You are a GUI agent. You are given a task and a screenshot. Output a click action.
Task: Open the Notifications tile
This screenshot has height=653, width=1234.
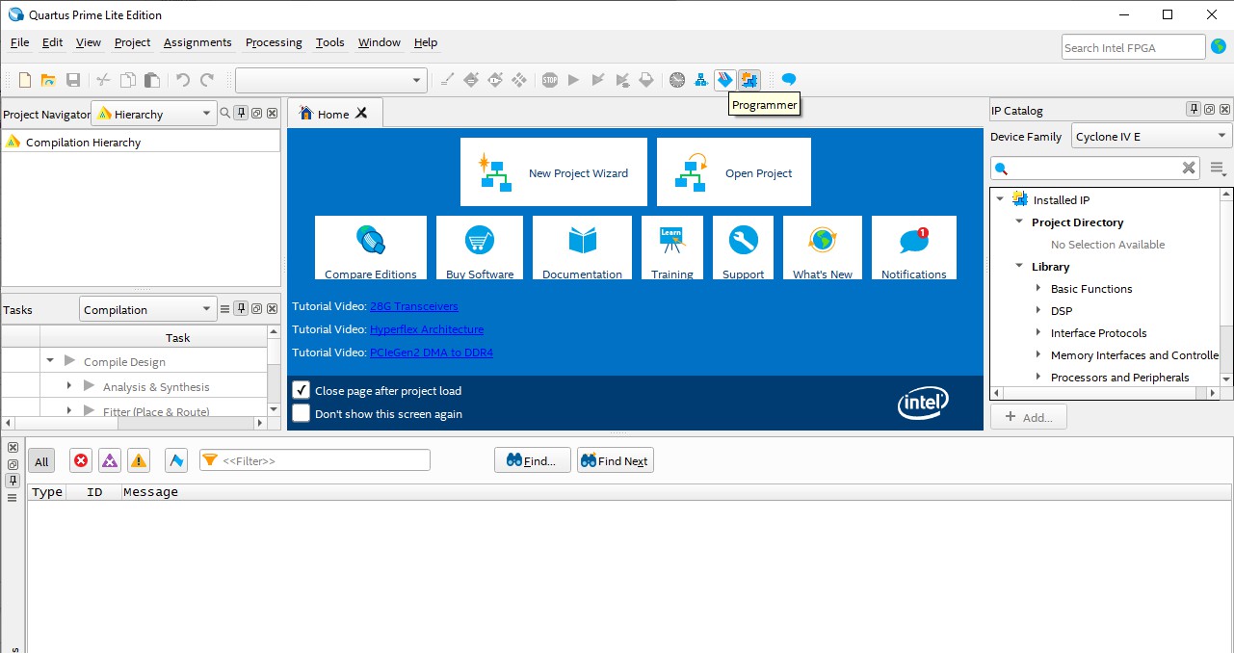coord(914,248)
